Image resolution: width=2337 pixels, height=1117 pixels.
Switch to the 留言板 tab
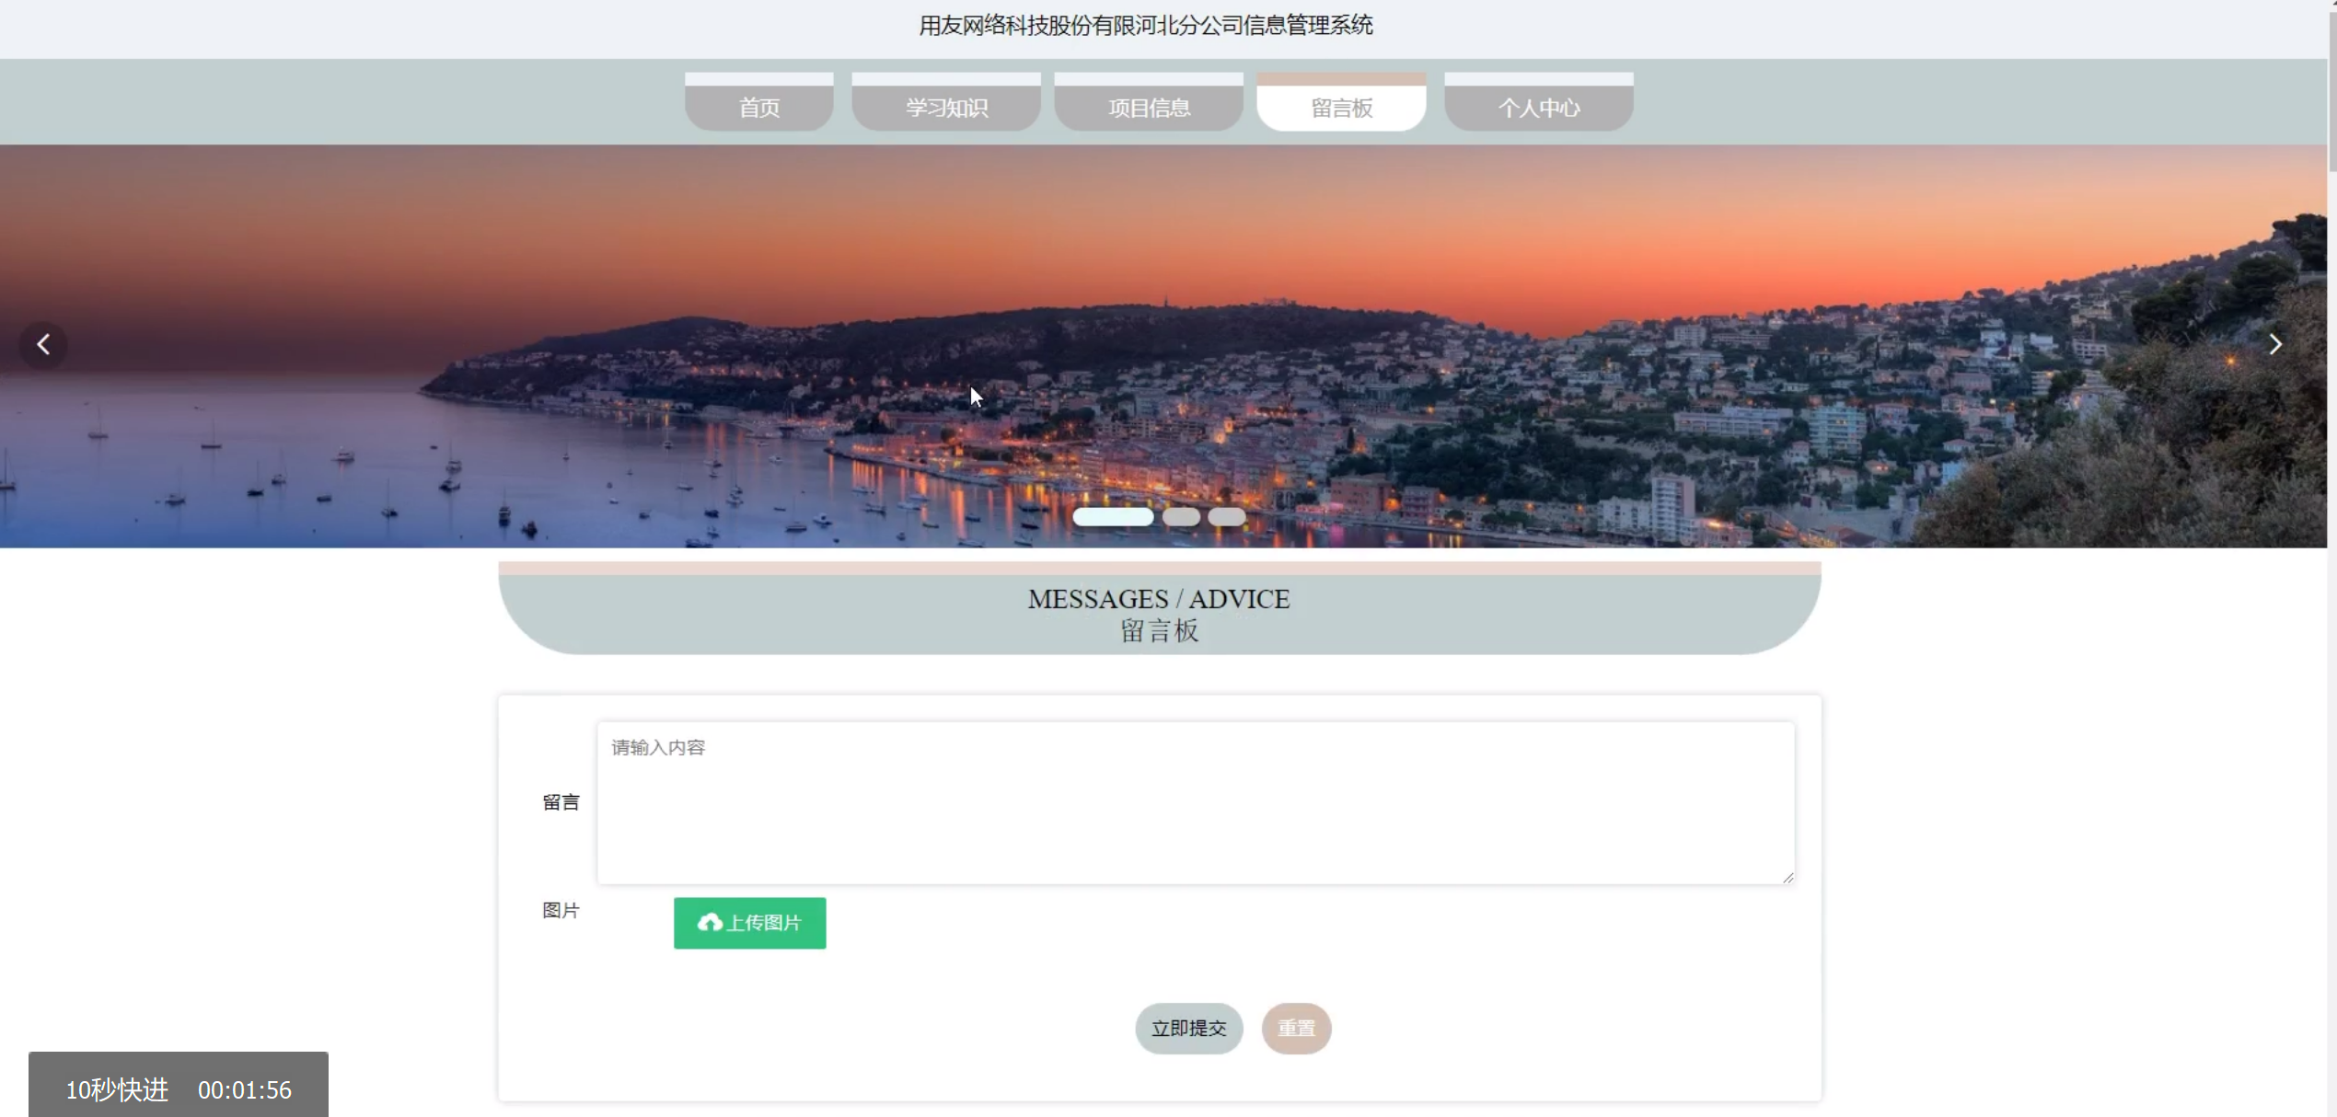[1341, 107]
